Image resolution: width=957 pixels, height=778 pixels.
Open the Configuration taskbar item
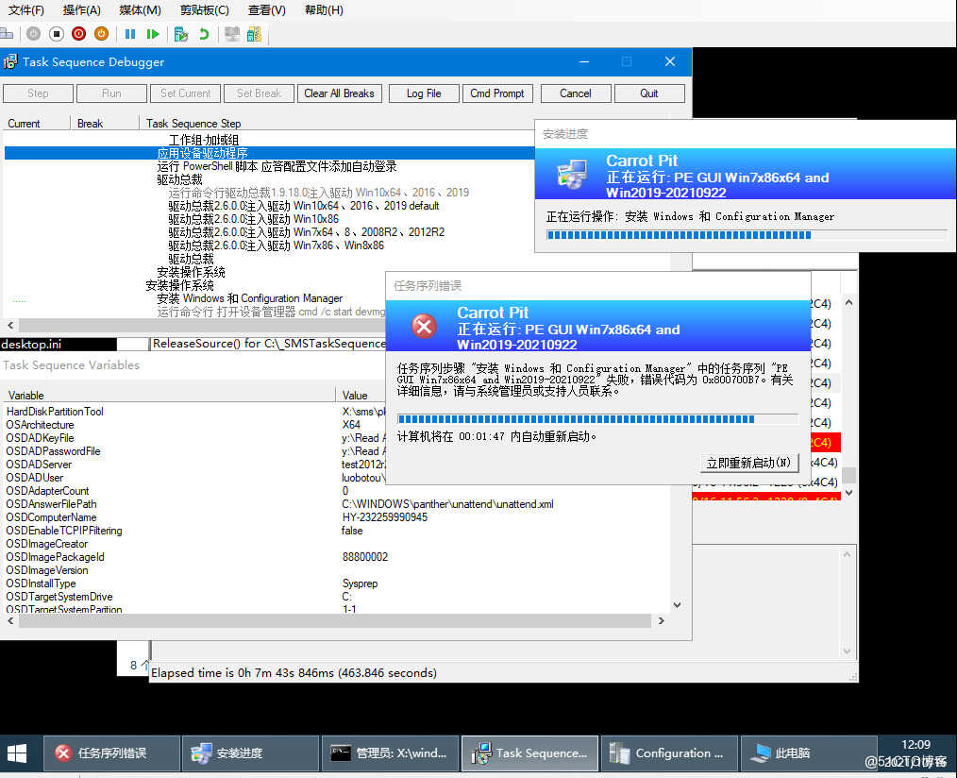pyautogui.click(x=669, y=753)
